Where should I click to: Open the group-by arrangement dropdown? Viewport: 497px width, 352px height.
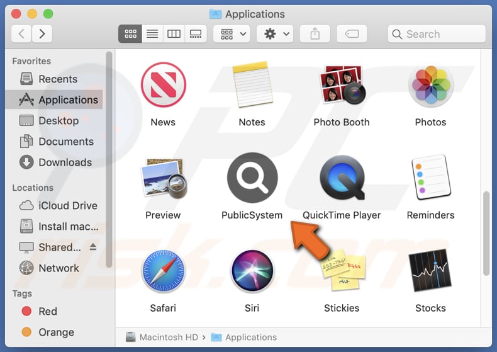coord(232,33)
